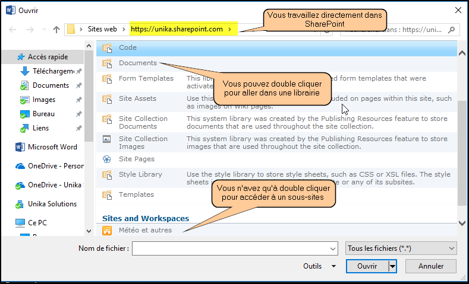Select Sites web in the address bar
Image resolution: width=469 pixels, height=284 pixels.
coord(102,29)
